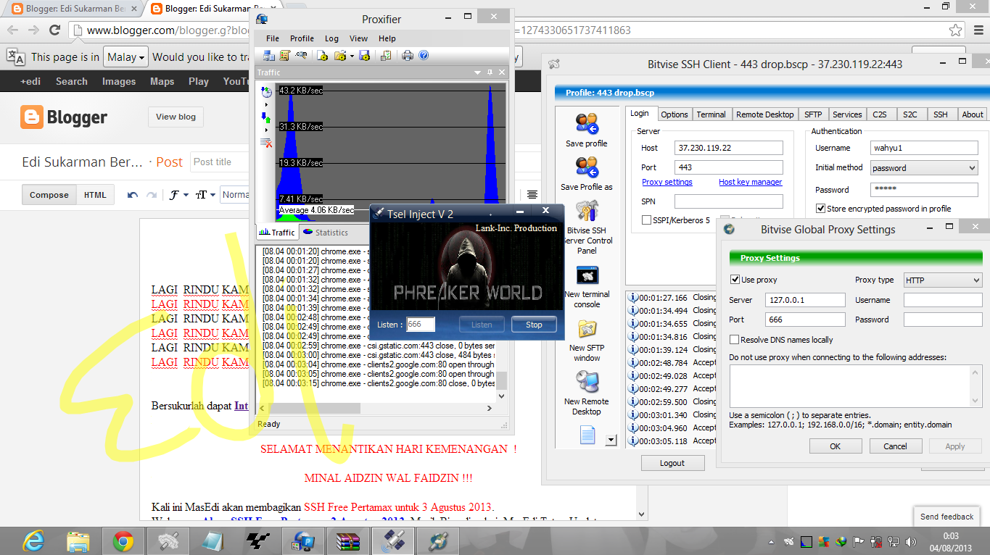Screen dimensions: 990x555
Task: Undo in the Blogger editor toolbar
Action: coord(133,195)
